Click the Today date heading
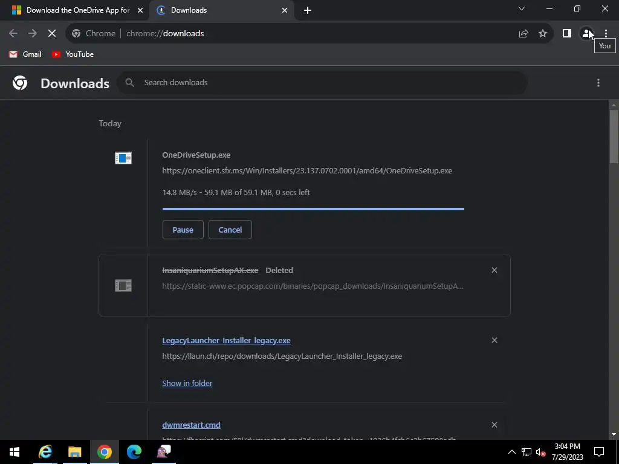Image resolution: width=619 pixels, height=464 pixels. click(110, 123)
